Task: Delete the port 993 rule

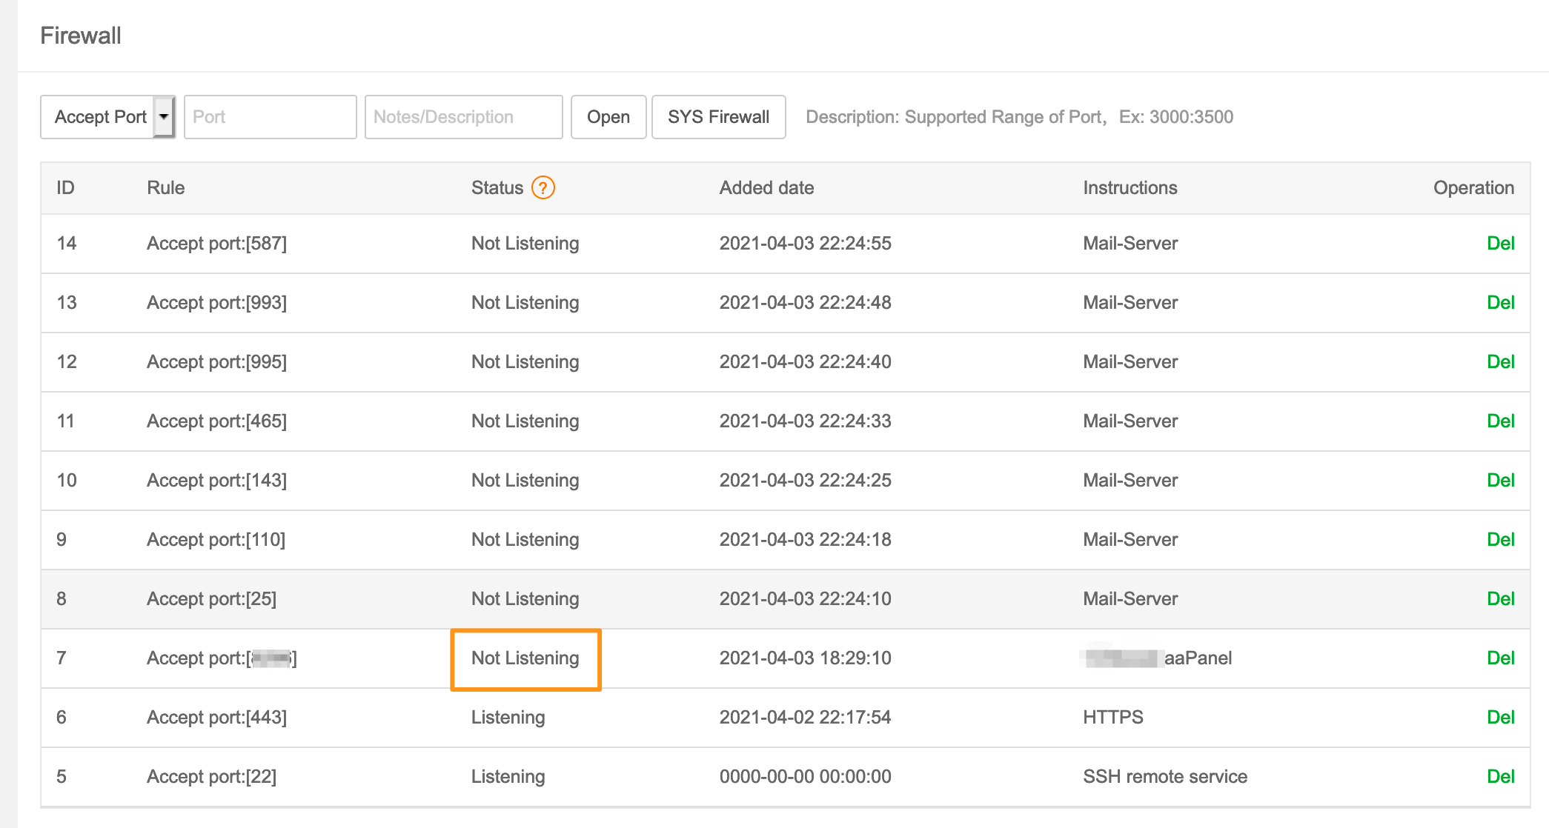Action: pos(1499,303)
